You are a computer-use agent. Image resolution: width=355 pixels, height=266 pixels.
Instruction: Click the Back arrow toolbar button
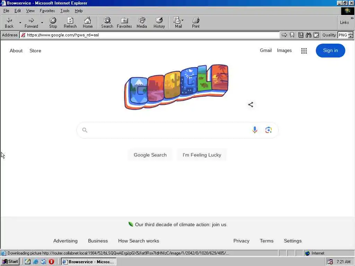tap(9, 23)
